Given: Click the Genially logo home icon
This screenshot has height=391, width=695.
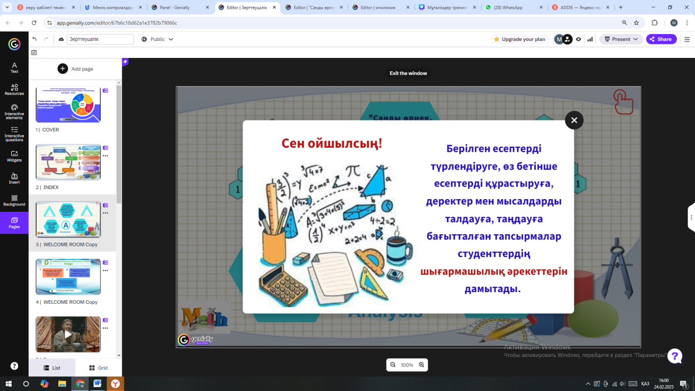Looking at the screenshot, I should (x=14, y=44).
